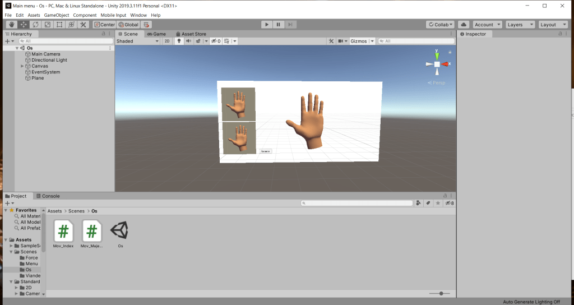
Task: Adjust the Project icon size slider
Action: (441, 293)
